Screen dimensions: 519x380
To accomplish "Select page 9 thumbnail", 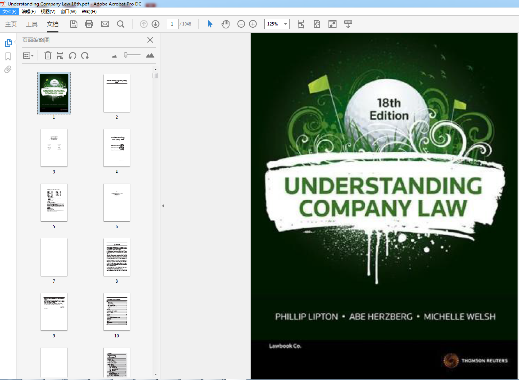I will pos(54,312).
